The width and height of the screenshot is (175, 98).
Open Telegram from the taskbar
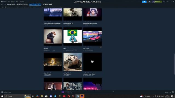point(55,96)
